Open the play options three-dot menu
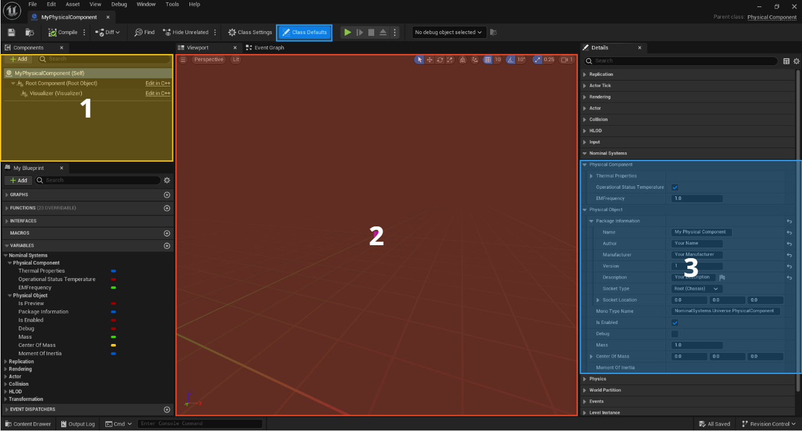 click(395, 32)
